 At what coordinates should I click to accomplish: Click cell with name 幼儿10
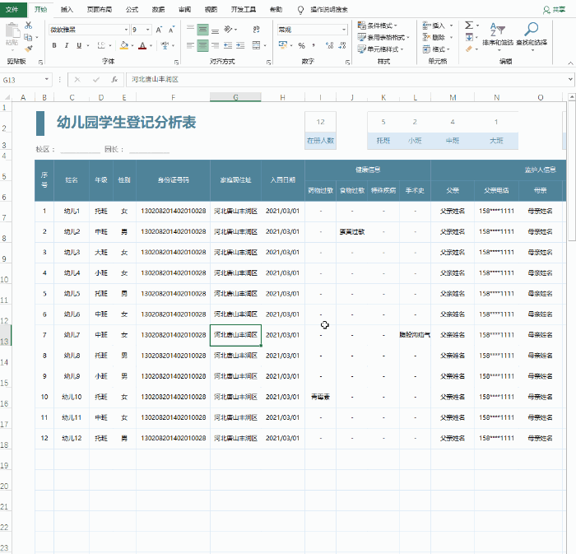pyautogui.click(x=72, y=397)
